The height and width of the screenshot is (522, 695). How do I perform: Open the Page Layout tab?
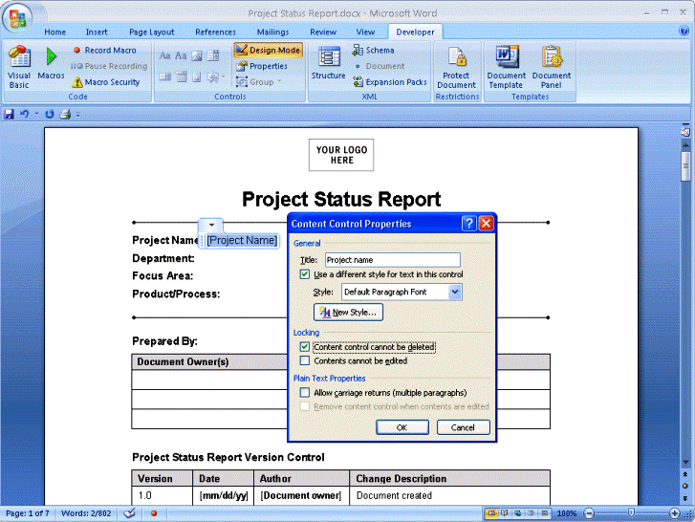[x=152, y=32]
